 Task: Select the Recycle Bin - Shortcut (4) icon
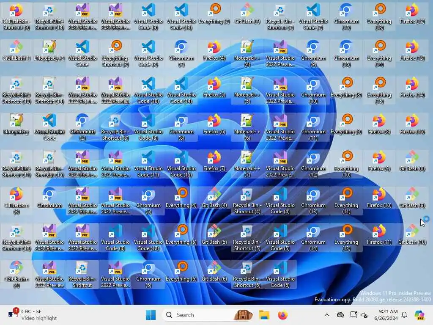[x=247, y=201]
